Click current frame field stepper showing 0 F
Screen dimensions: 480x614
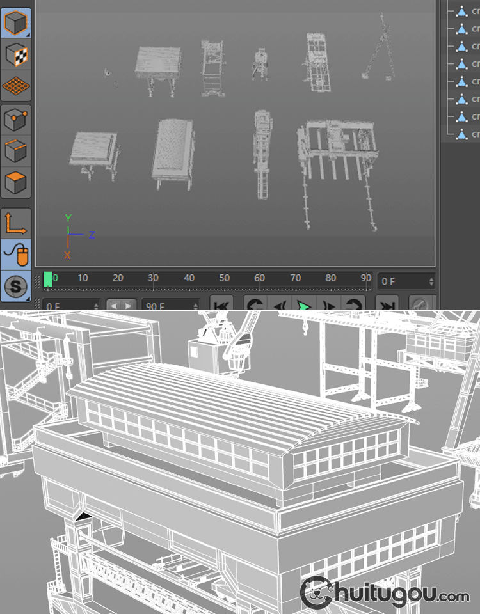pos(407,281)
